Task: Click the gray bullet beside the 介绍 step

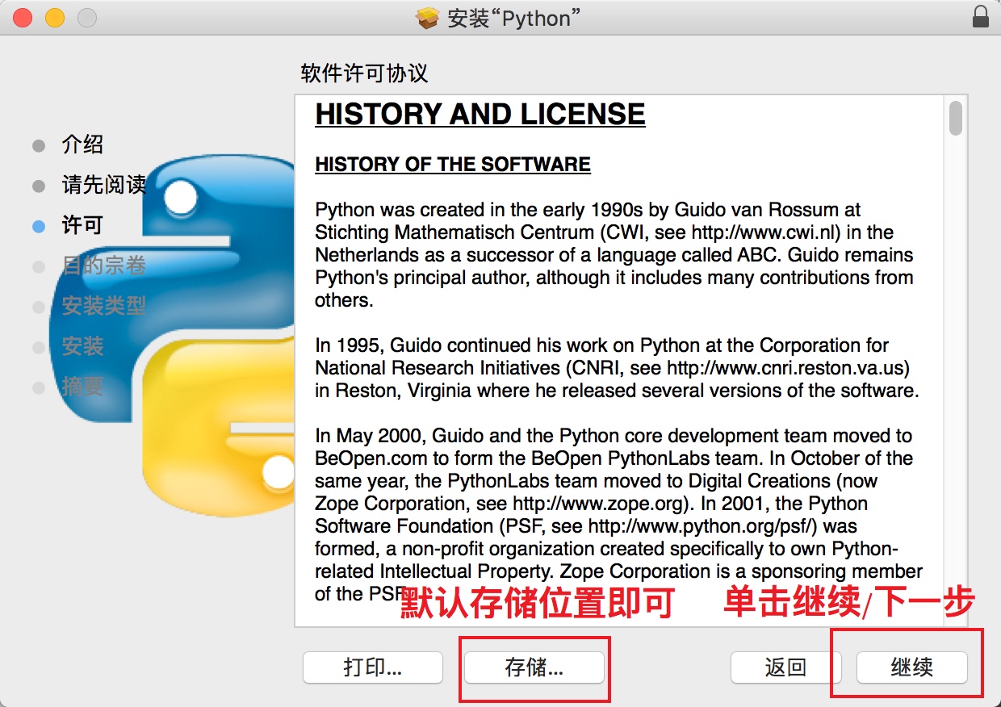Action: click(39, 146)
